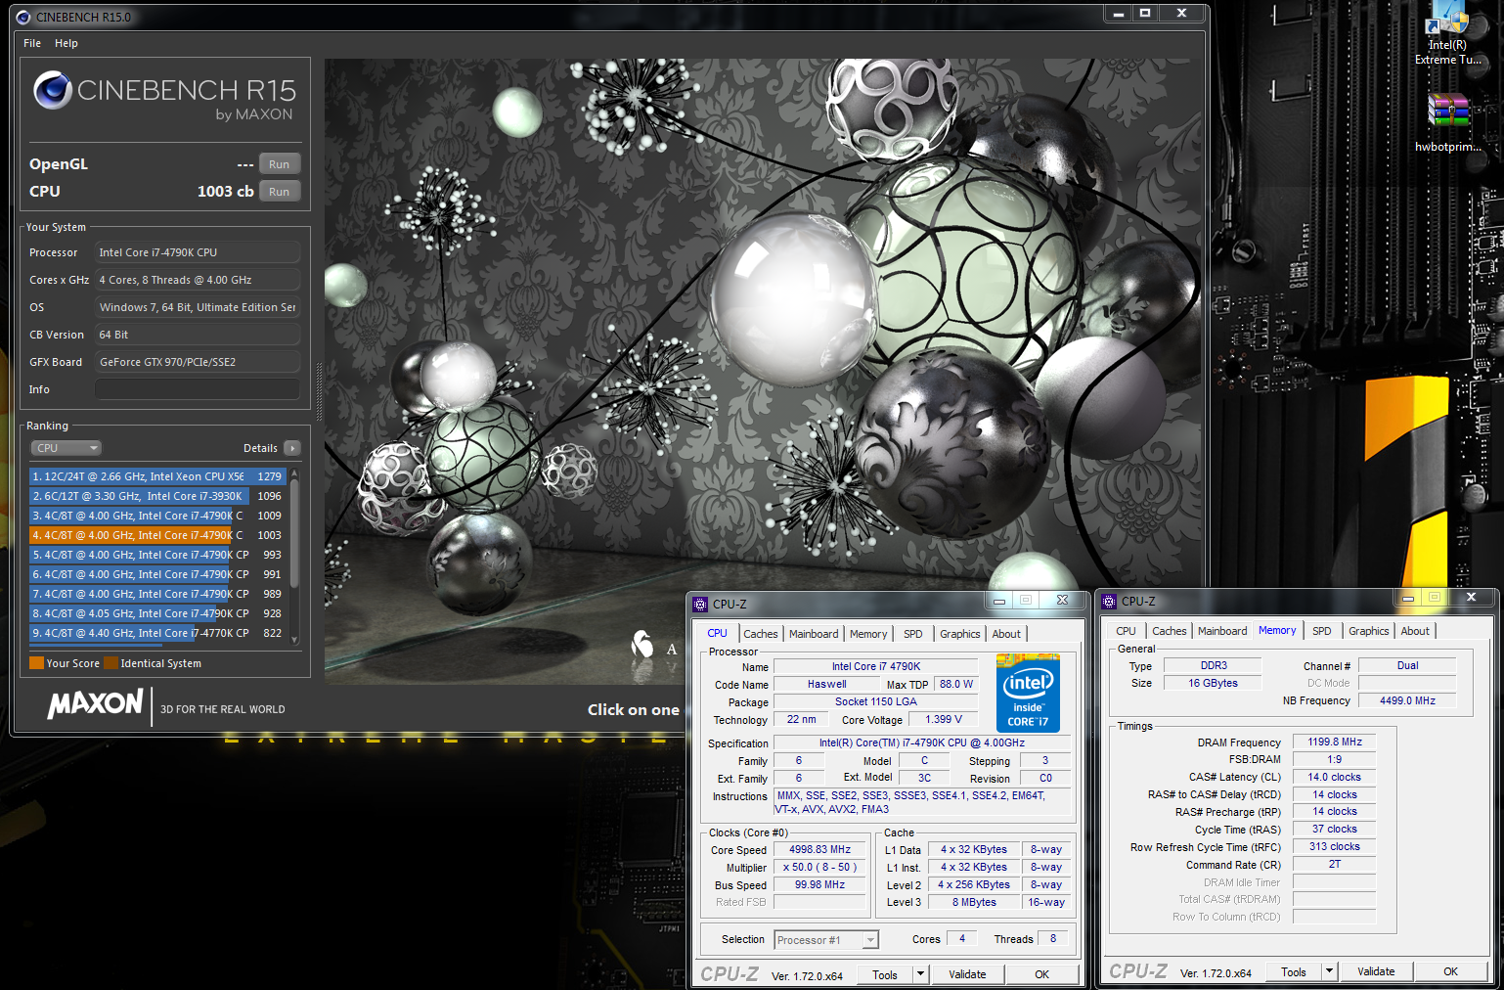Click the DRAM Frequency value 1199.8 MHz
Screen dimensions: 1504x990
pyautogui.click(x=1335, y=742)
